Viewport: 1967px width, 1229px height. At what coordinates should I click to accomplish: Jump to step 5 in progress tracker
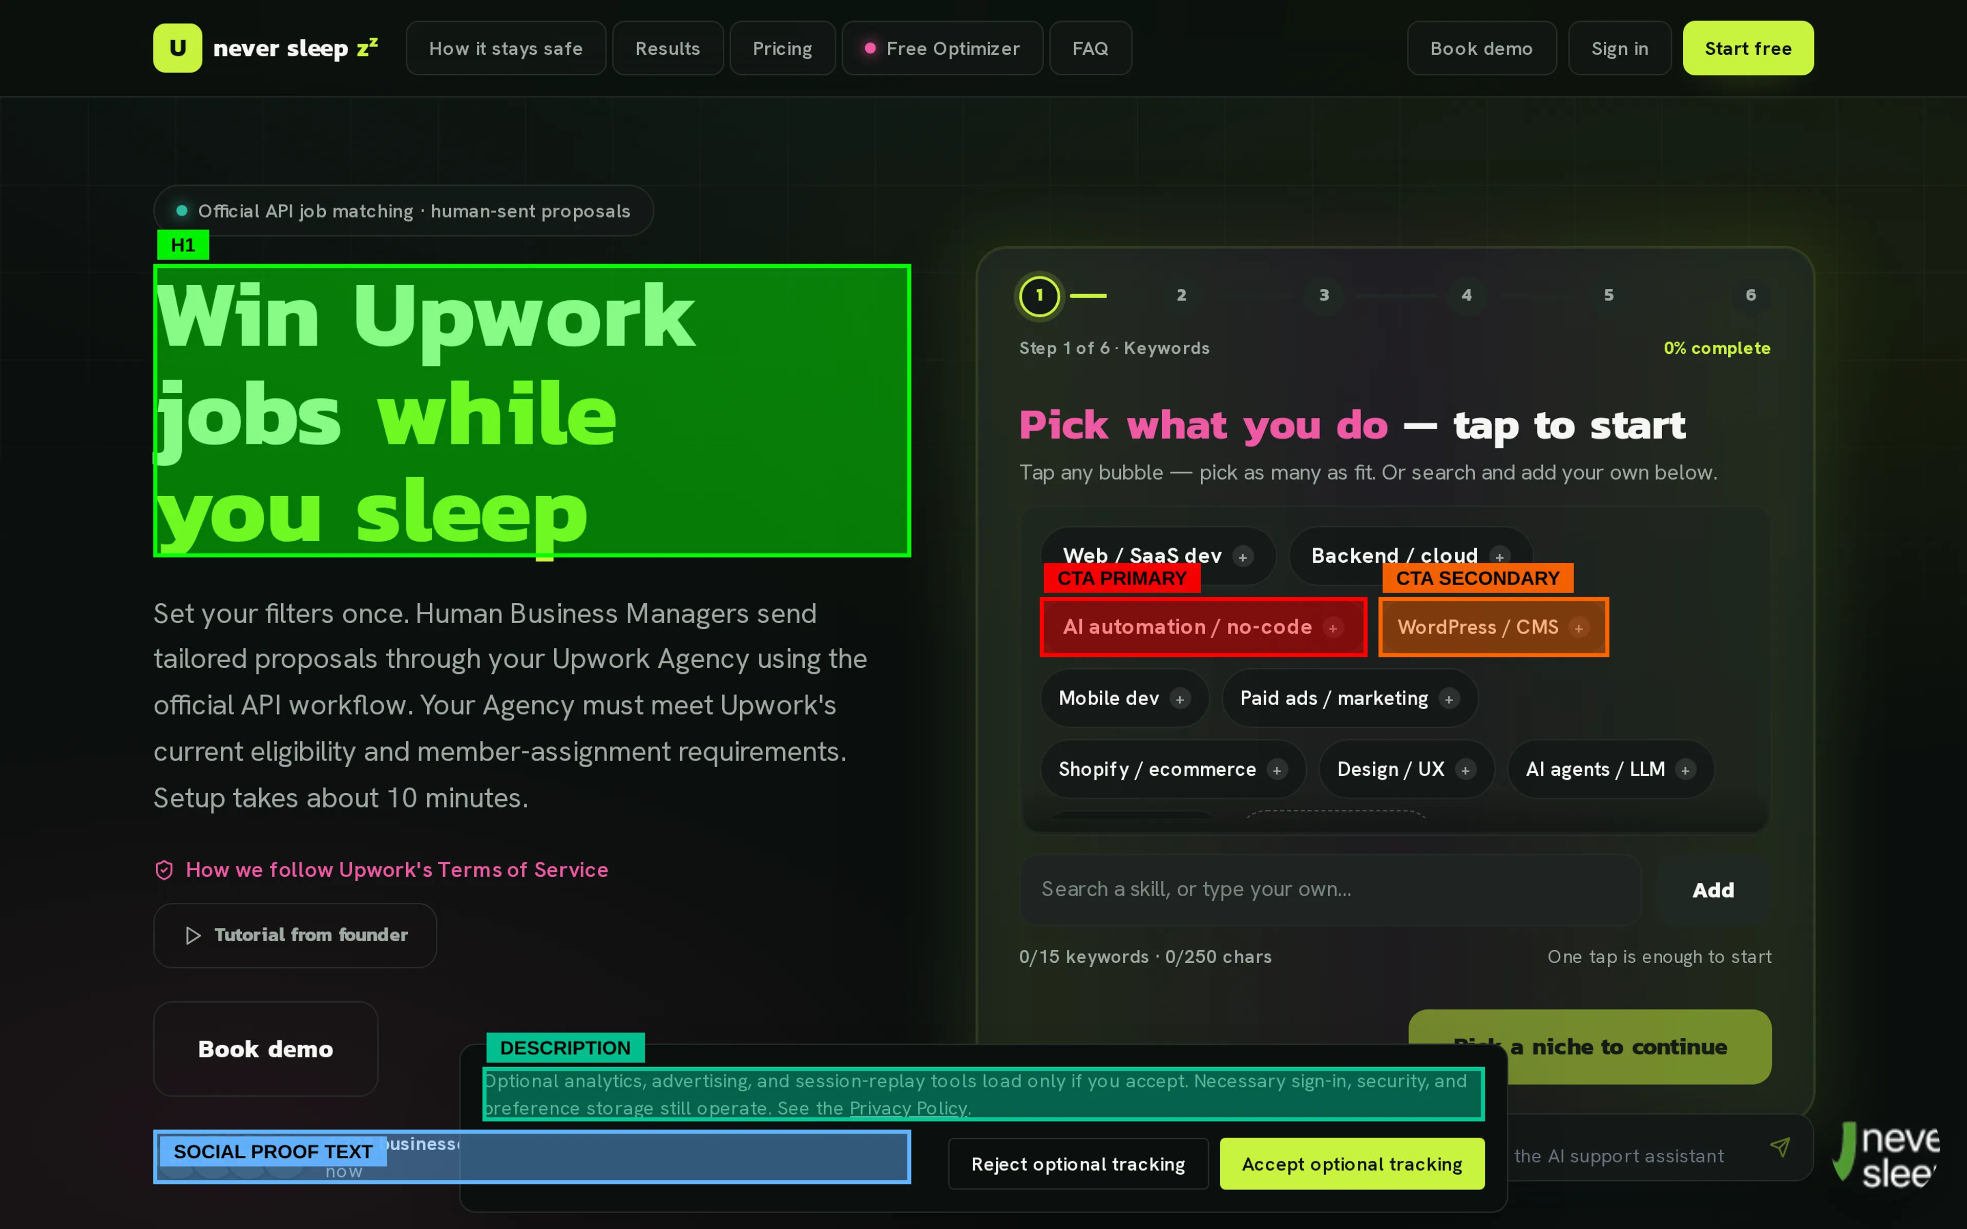point(1608,296)
